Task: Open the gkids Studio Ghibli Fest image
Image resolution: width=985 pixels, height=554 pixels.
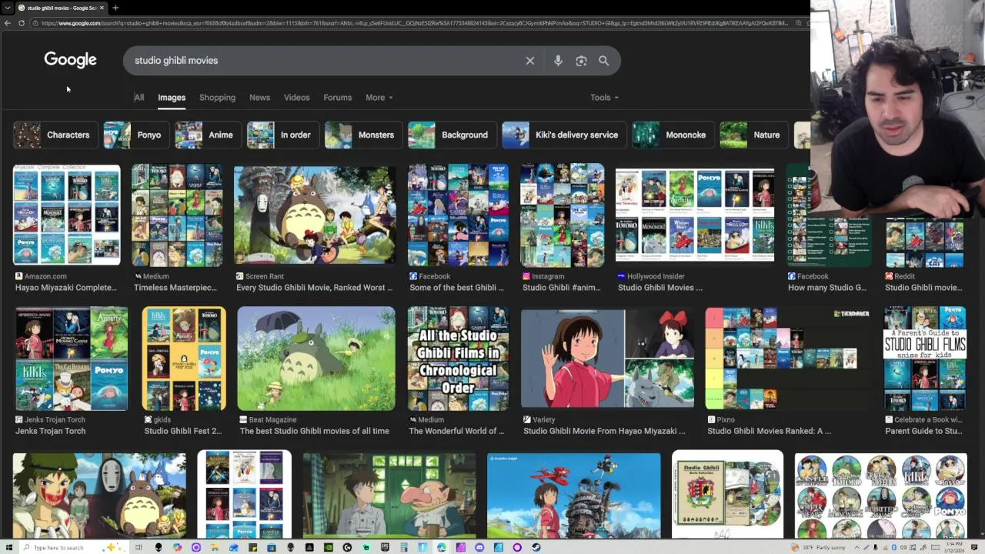Action: [x=184, y=359]
